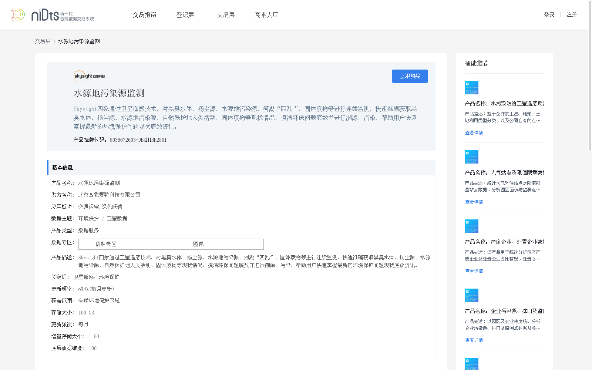Open the 需求大厅 menu

[x=266, y=15]
